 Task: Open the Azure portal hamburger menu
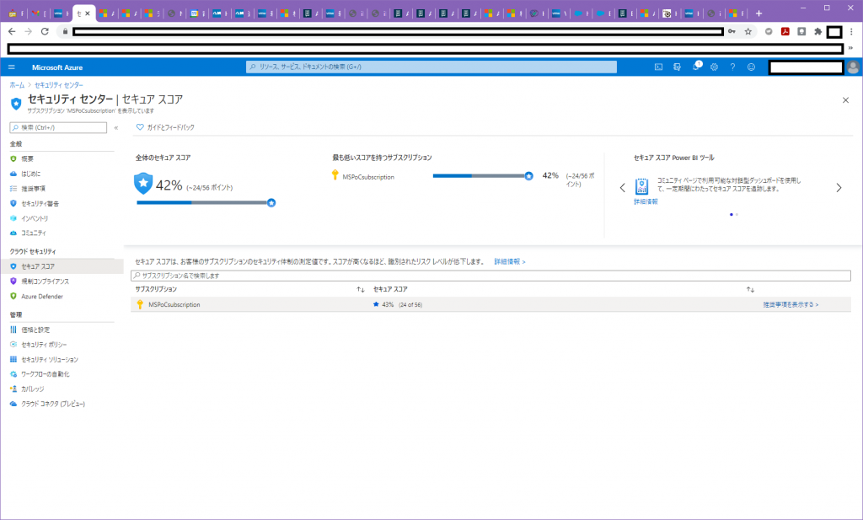pos(12,67)
